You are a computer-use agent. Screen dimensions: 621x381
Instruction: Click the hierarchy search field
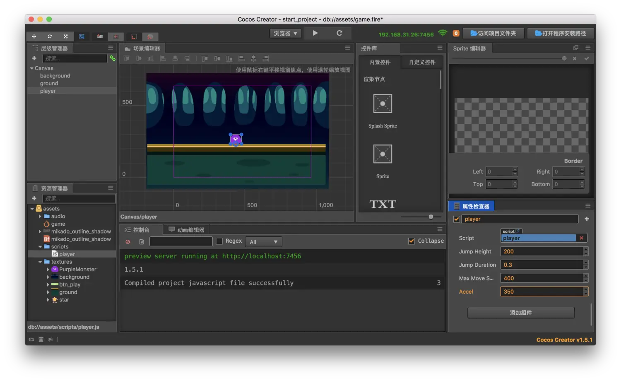pos(75,58)
